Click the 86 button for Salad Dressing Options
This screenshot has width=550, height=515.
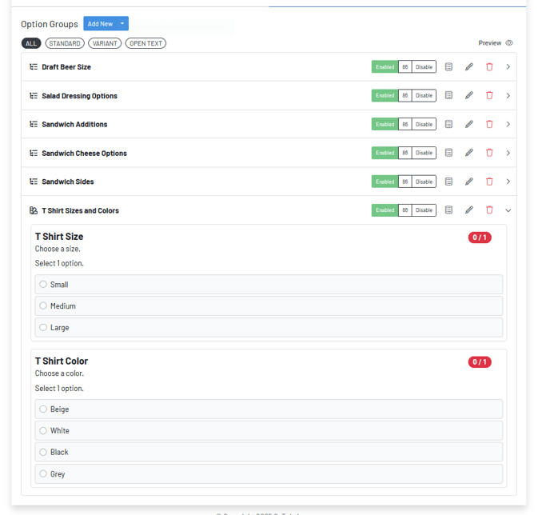(x=405, y=96)
